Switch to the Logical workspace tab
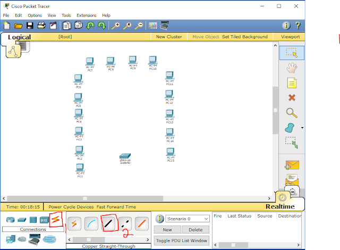The image size is (340, 250). tap(19, 37)
